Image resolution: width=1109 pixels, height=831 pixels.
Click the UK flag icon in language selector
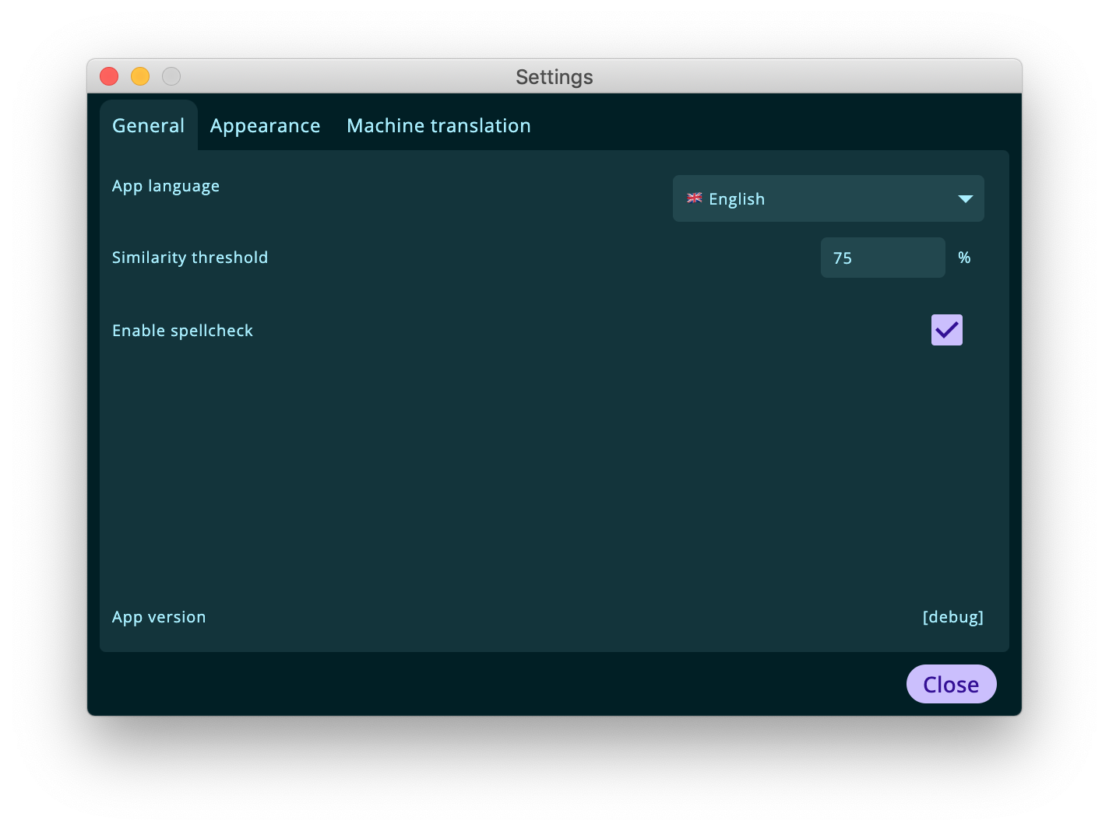click(x=695, y=198)
